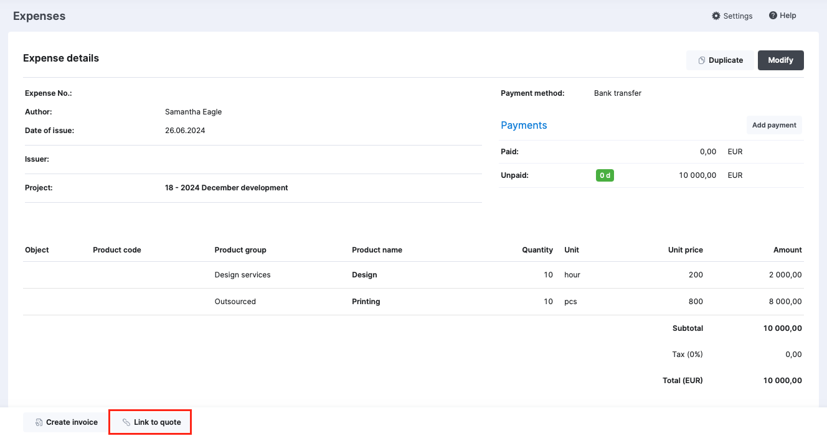Click the date 26.06.2024

pos(185,131)
